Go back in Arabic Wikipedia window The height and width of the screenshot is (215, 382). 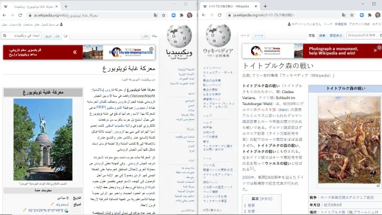tap(4, 15)
